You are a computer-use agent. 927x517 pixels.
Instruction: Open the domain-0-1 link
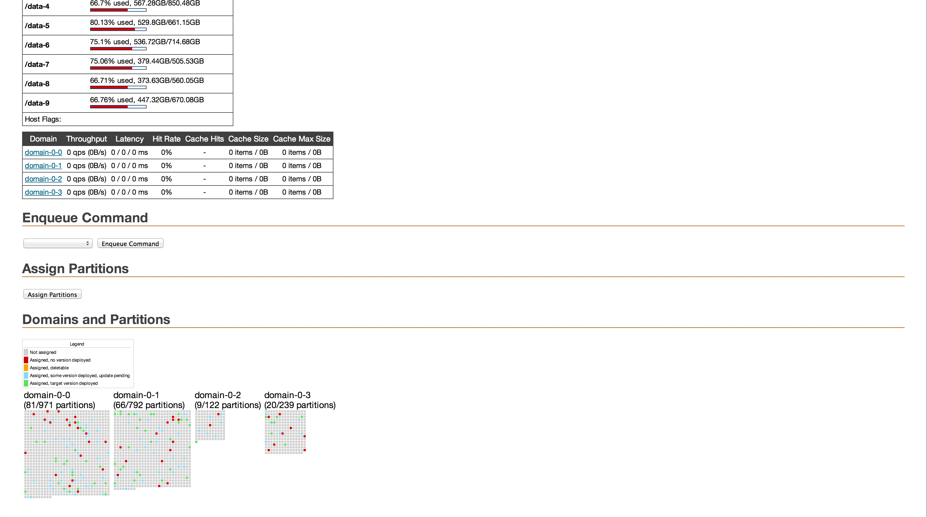[x=43, y=166]
